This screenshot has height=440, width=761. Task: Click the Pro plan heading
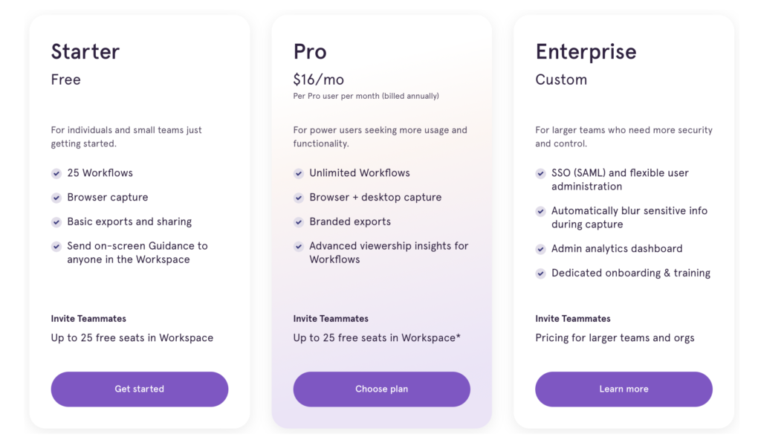click(310, 51)
